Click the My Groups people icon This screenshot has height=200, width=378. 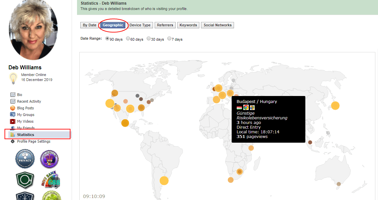(13, 114)
